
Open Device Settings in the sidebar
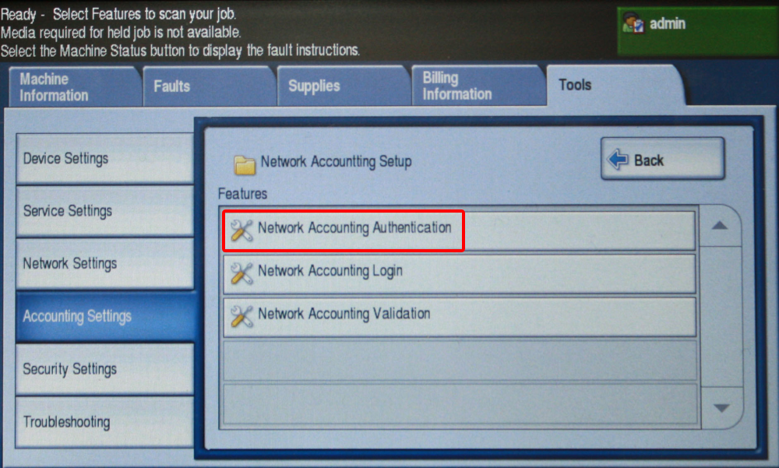[103, 158]
